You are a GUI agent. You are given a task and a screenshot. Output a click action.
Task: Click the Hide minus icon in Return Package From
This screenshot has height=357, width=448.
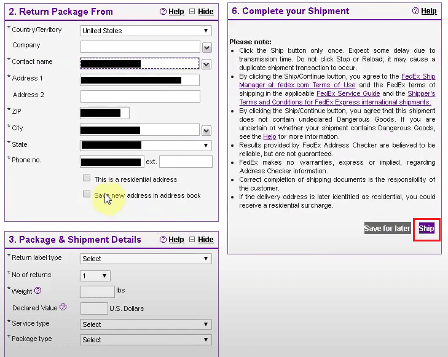tap(192, 12)
